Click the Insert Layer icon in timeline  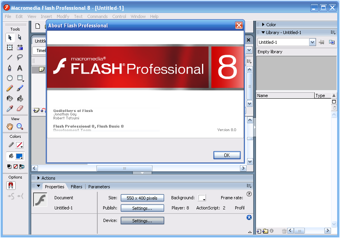[x=36, y=110]
